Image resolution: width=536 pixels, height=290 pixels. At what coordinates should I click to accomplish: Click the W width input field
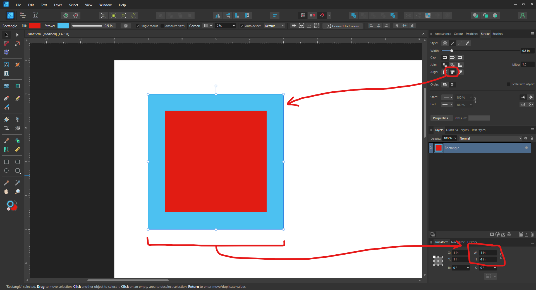click(x=487, y=253)
